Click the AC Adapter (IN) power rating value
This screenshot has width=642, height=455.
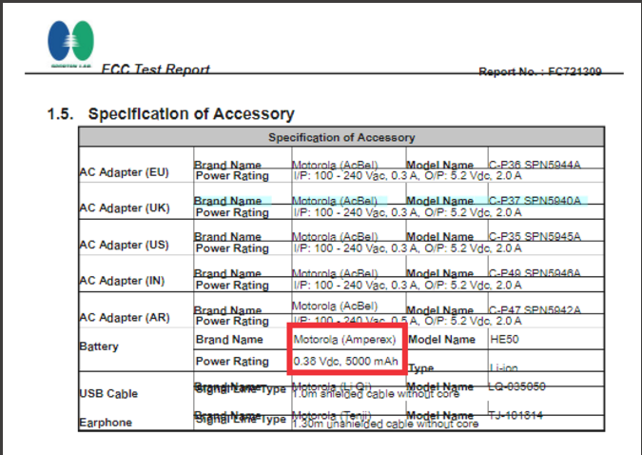pos(407,285)
